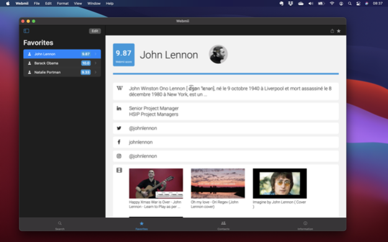Image resolution: width=388 pixels, height=242 pixels.
Task: Expand chevron on Barack Obama row
Action: (x=96, y=63)
